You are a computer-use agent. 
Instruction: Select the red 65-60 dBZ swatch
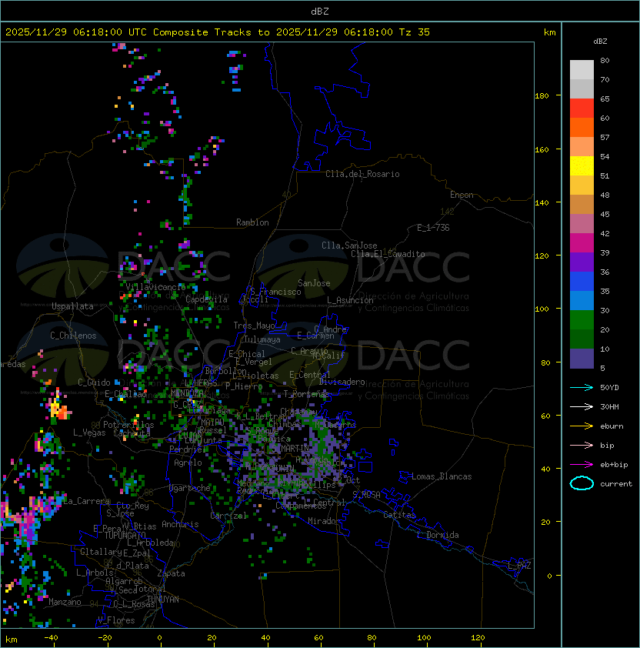pyautogui.click(x=582, y=109)
